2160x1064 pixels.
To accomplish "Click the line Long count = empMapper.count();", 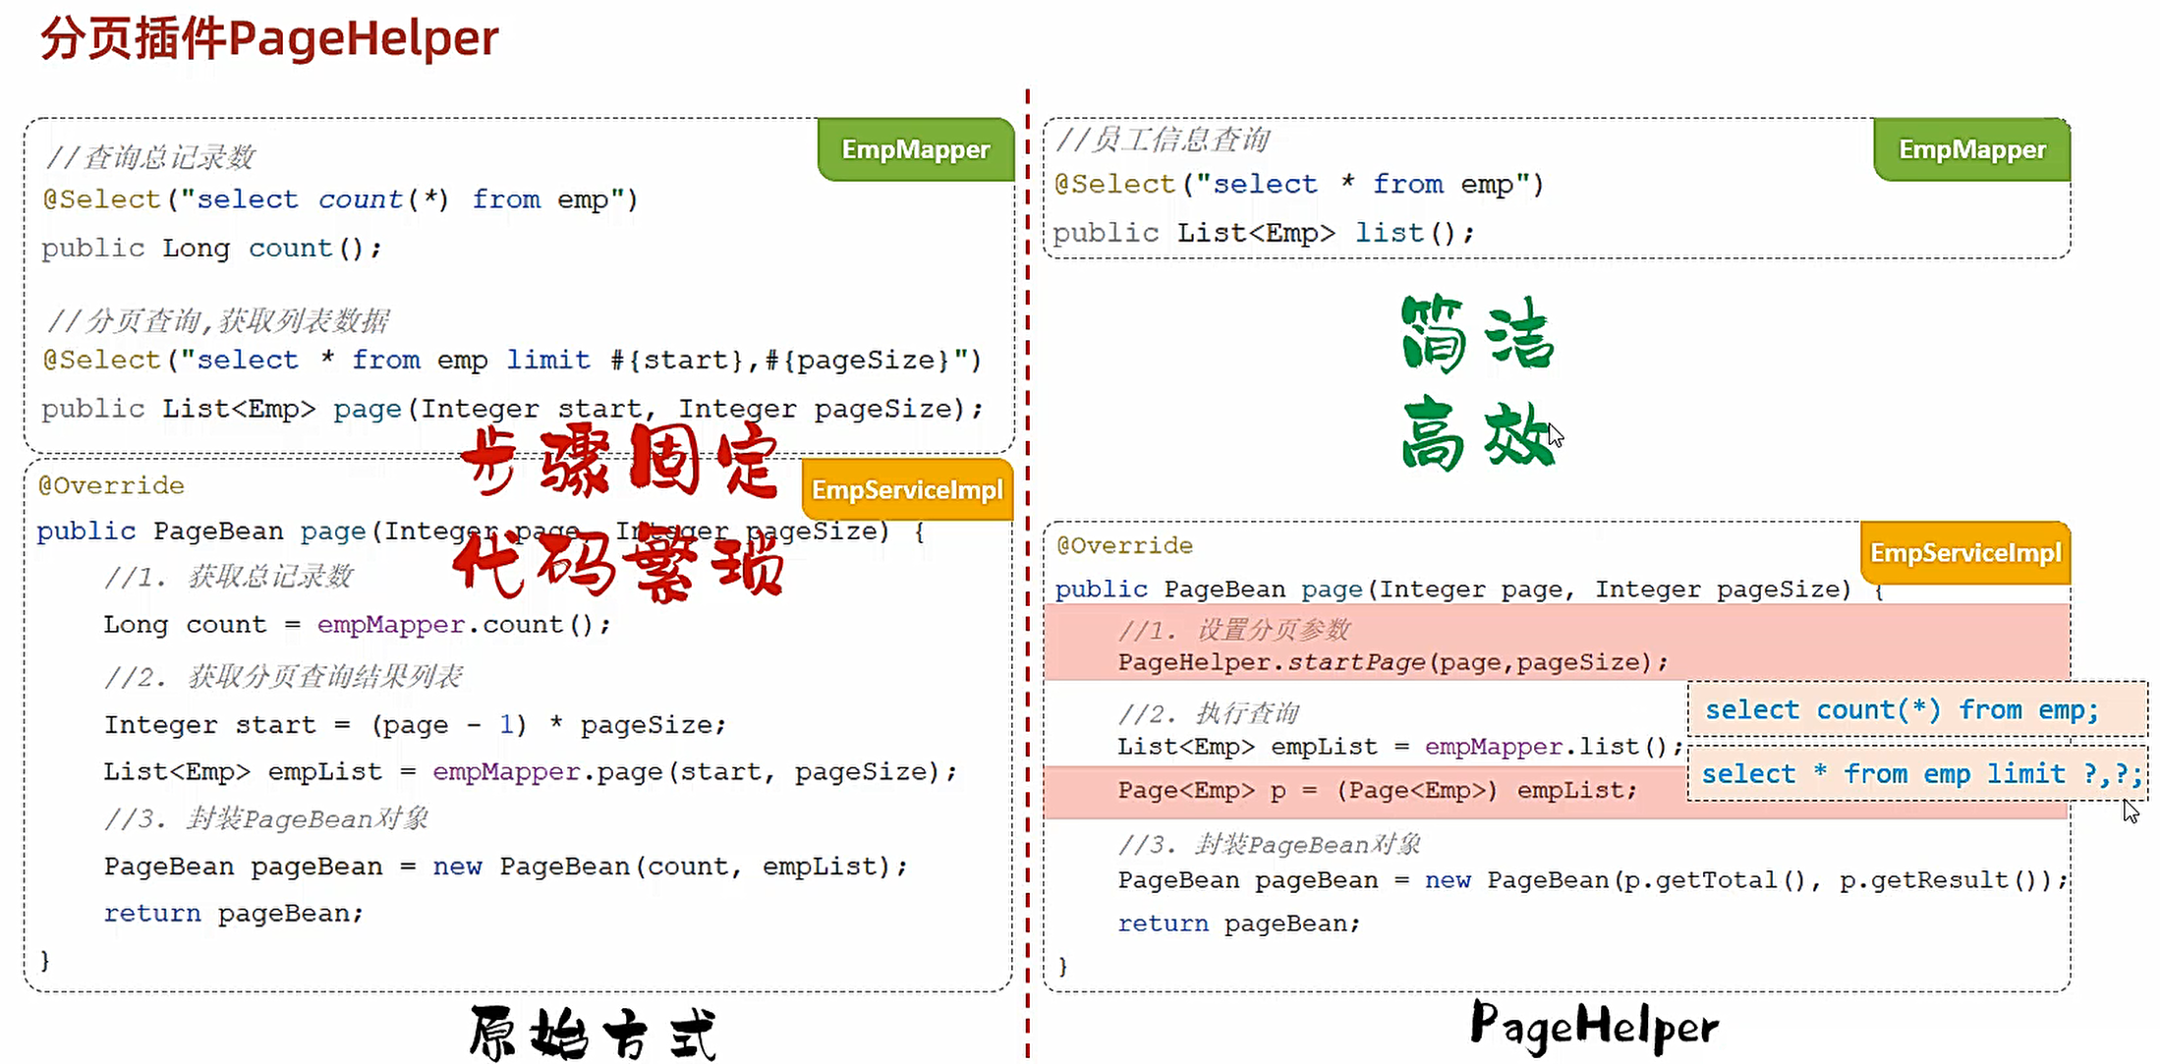I will (357, 624).
